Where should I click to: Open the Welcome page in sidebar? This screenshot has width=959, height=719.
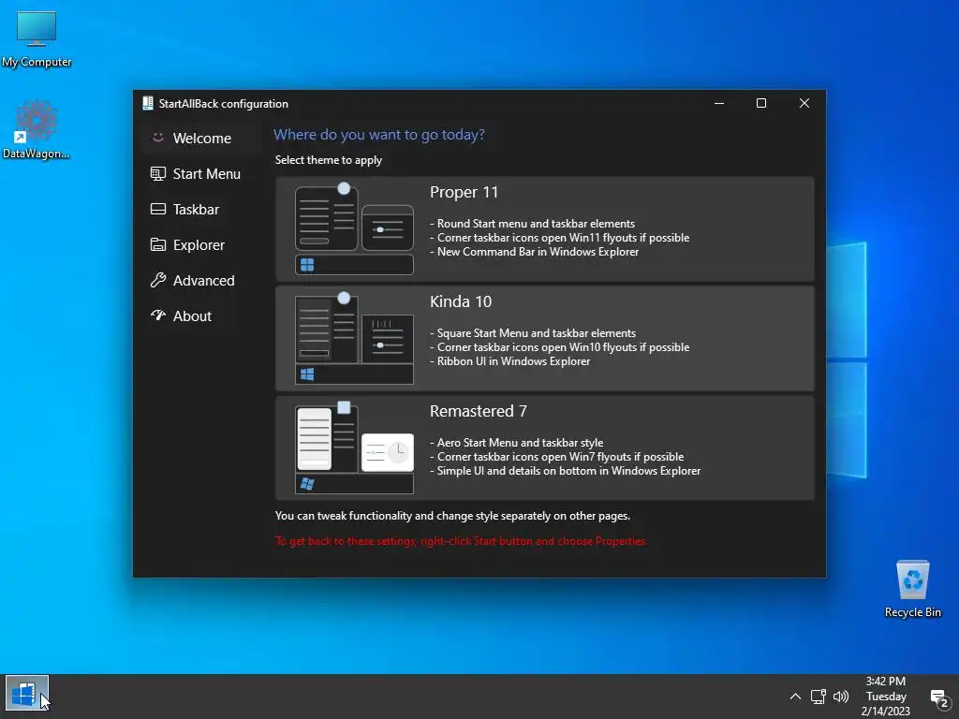click(200, 139)
